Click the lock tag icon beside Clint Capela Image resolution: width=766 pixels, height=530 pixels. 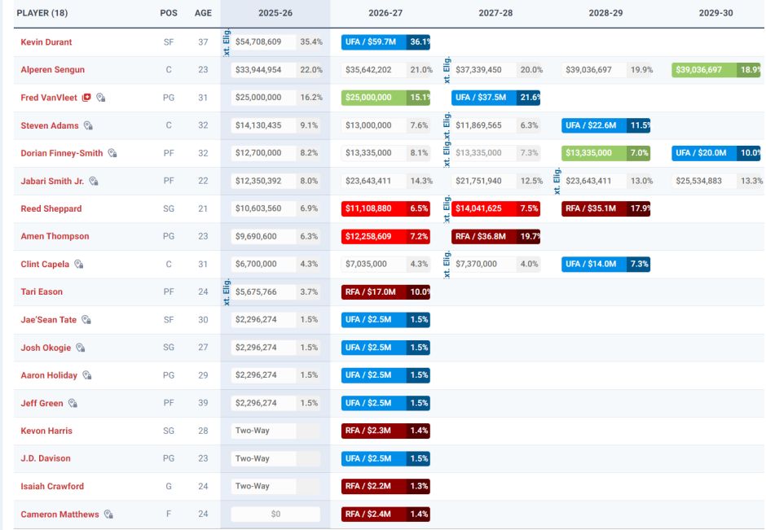click(79, 265)
